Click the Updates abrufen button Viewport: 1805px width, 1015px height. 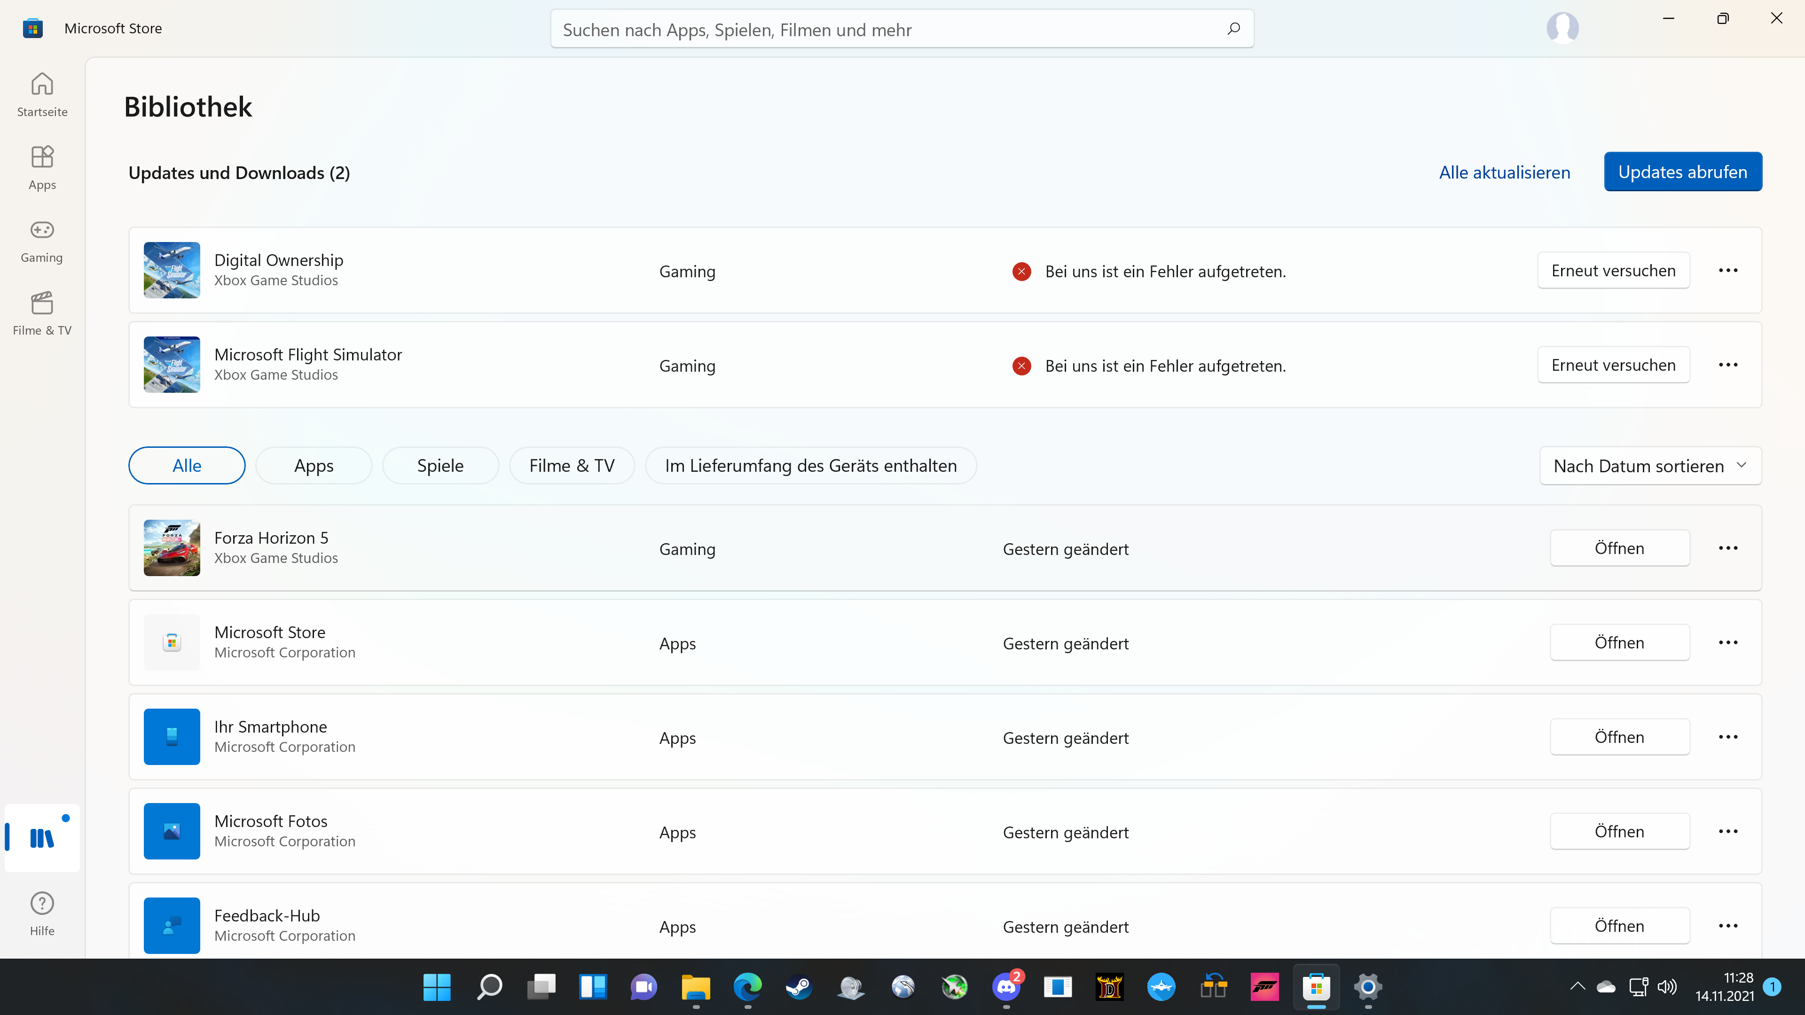1682,172
